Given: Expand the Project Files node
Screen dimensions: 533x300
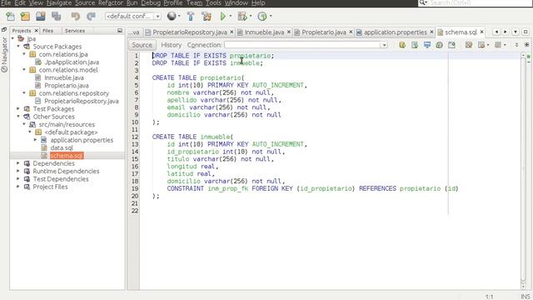Looking at the screenshot, I should tap(18, 187).
